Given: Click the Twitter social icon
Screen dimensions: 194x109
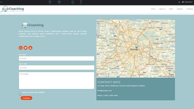Looking at the screenshot, I should (25, 48).
